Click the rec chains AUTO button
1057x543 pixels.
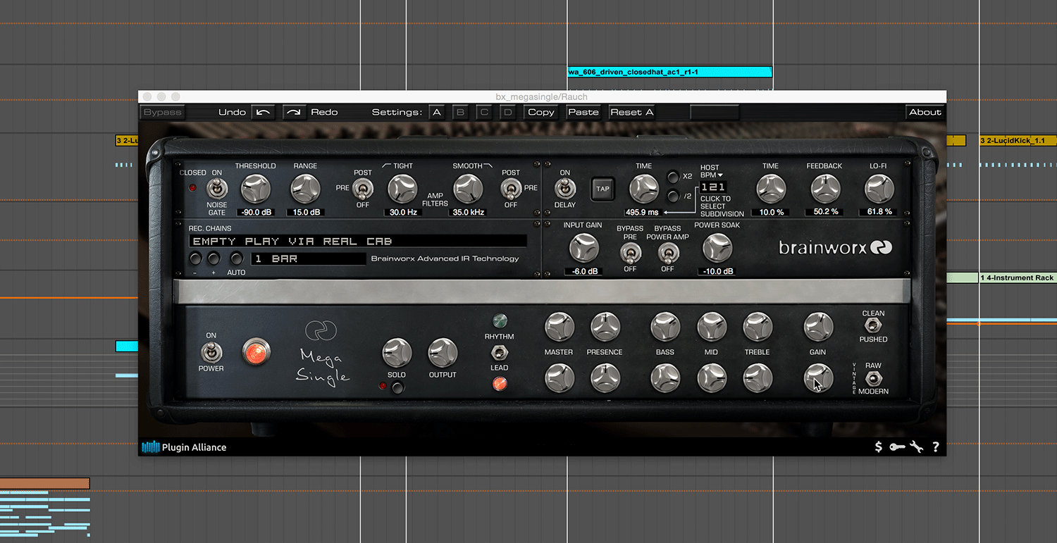click(237, 258)
